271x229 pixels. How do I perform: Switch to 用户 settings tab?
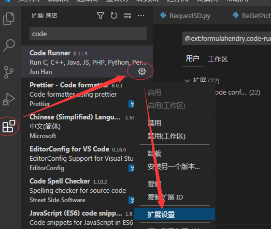click(x=193, y=59)
